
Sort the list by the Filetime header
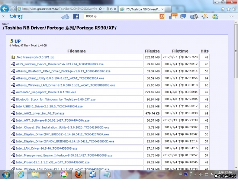pos(180,51)
